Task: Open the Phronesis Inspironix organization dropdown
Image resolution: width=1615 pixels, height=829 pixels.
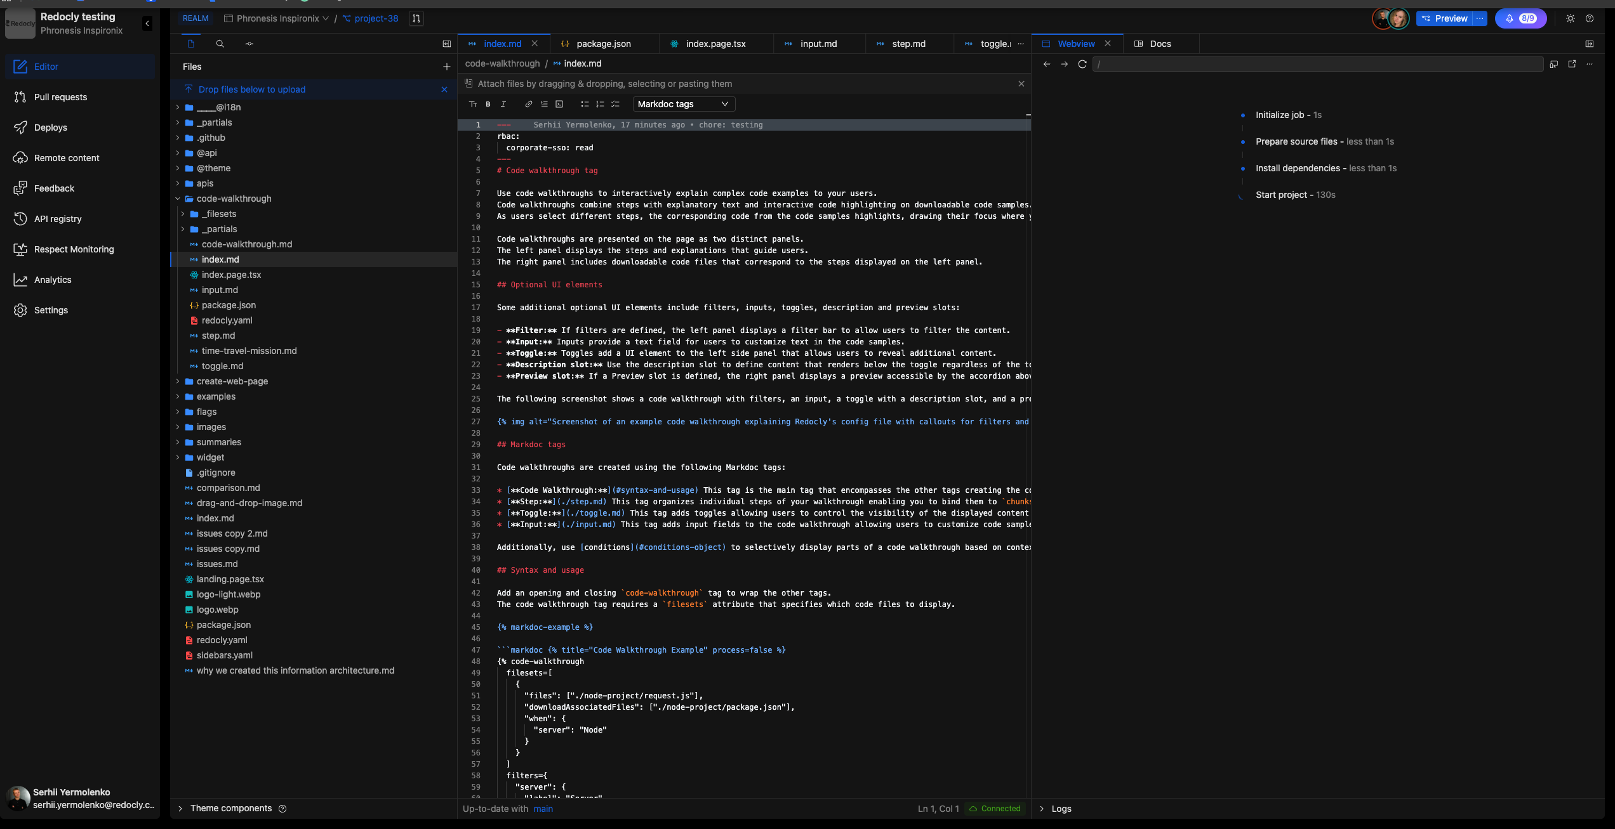Action: coord(277,18)
